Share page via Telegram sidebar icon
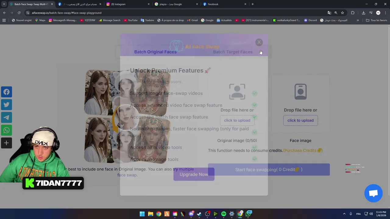The image size is (390, 219). [6, 117]
